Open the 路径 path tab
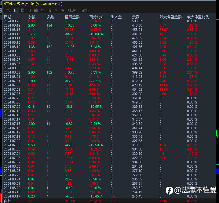The height and width of the screenshot is (203, 219). (85, 10)
